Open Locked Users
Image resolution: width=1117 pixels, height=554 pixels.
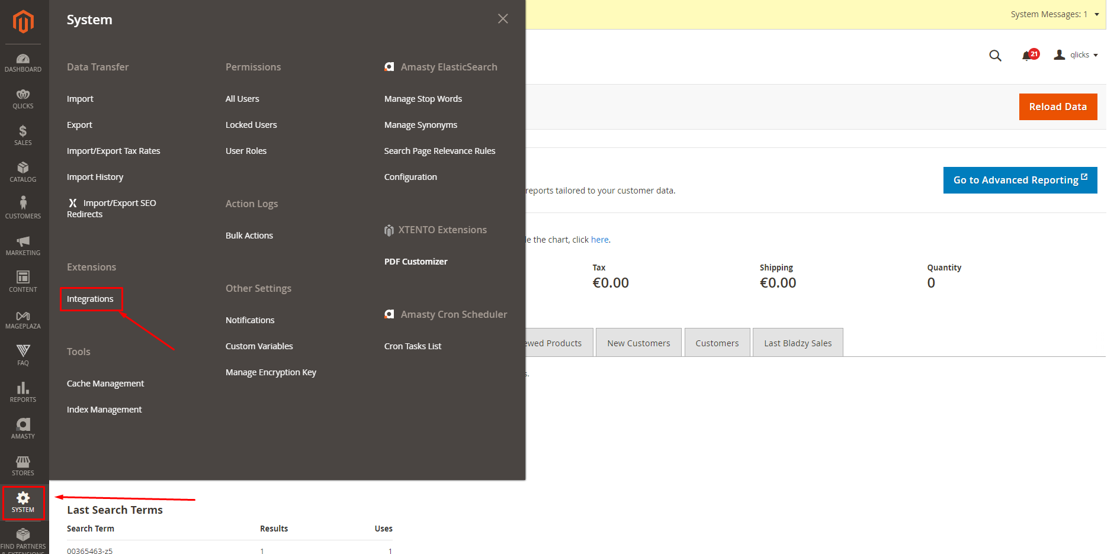[x=251, y=125]
